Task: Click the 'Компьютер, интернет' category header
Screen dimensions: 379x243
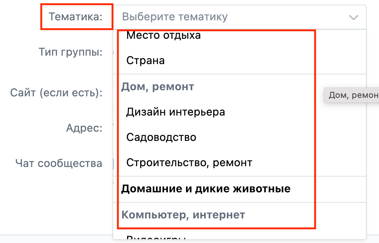Action: point(183,215)
